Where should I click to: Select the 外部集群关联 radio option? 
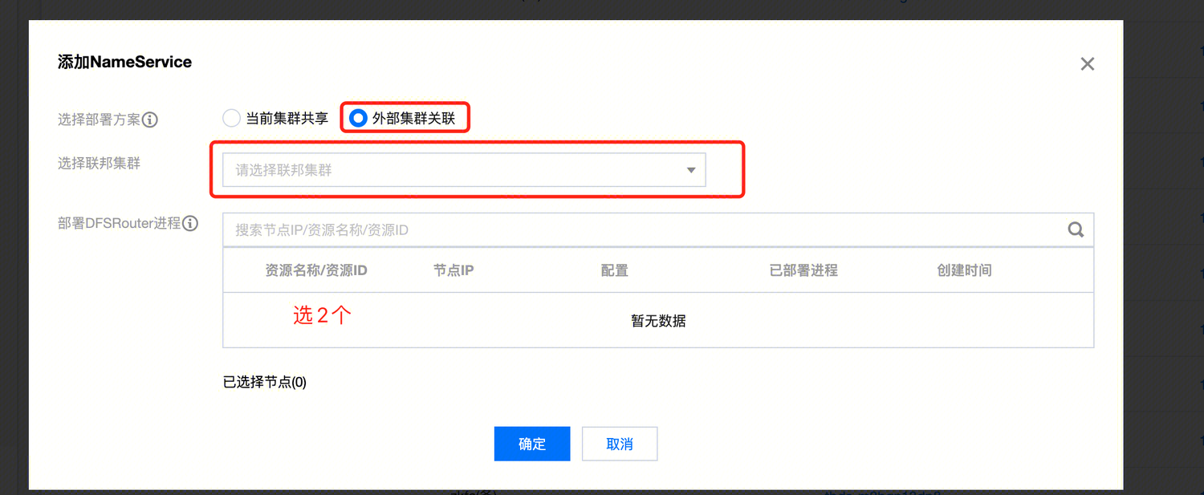coord(358,119)
